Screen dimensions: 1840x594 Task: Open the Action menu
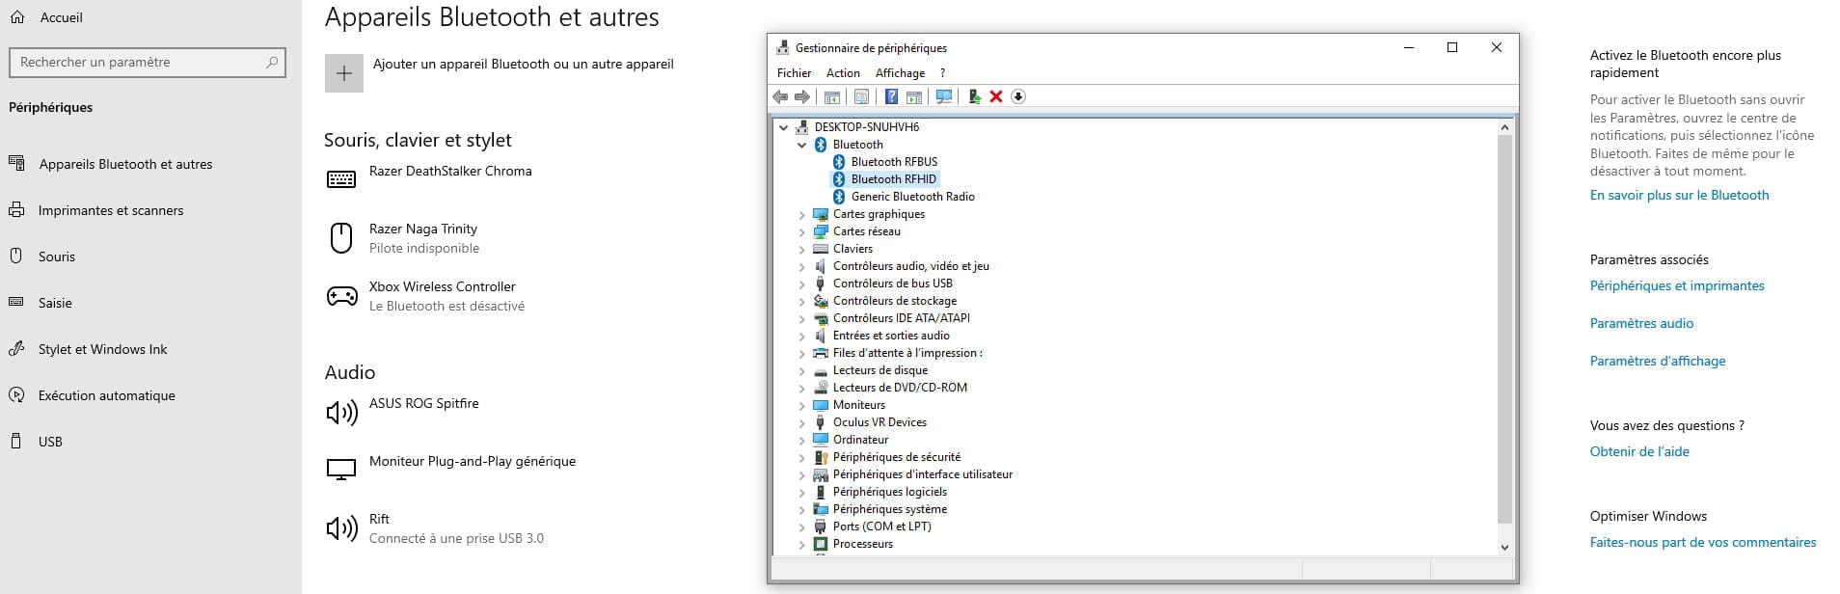tap(842, 73)
